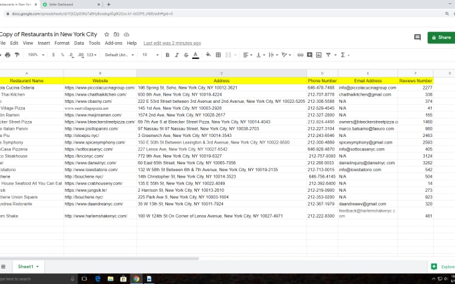Open the all sheets list icon

(x=3, y=267)
